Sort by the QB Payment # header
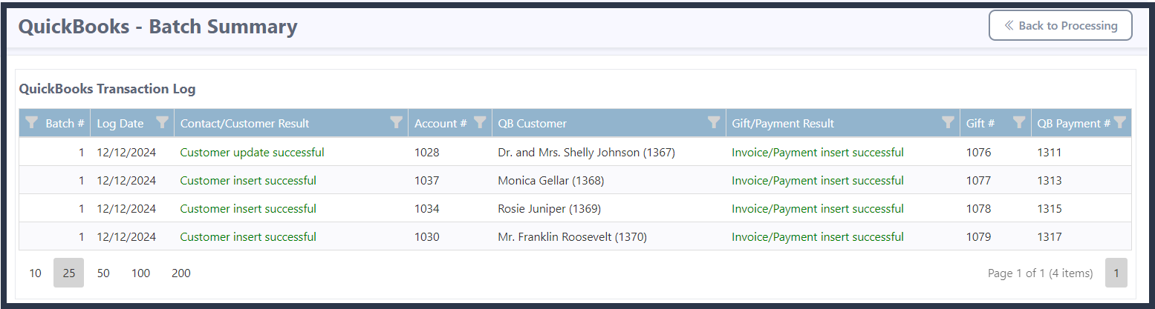 tap(1074, 124)
